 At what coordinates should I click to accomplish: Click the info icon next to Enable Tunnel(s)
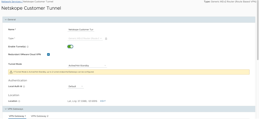click(27, 47)
